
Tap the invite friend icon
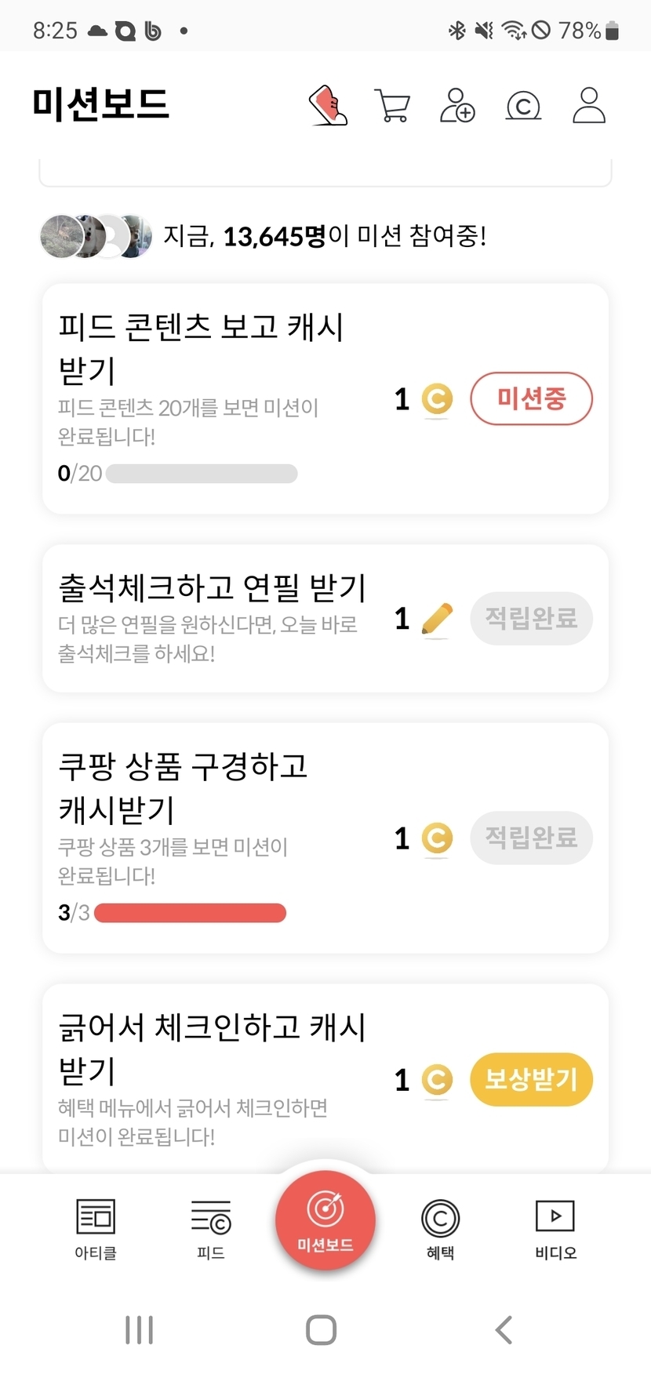click(x=457, y=105)
